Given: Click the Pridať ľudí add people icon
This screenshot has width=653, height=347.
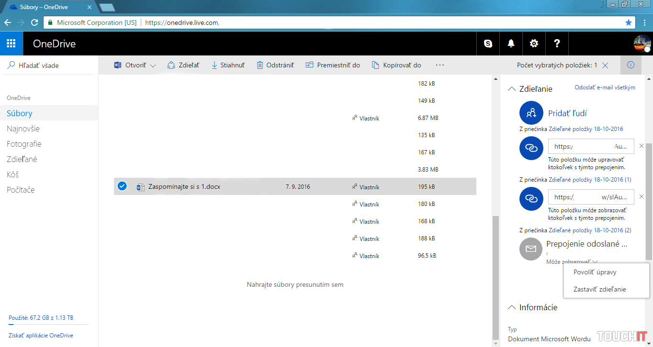Looking at the screenshot, I should pyautogui.click(x=531, y=113).
